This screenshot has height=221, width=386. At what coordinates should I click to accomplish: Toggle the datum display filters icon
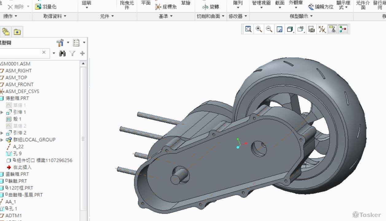(322, 29)
